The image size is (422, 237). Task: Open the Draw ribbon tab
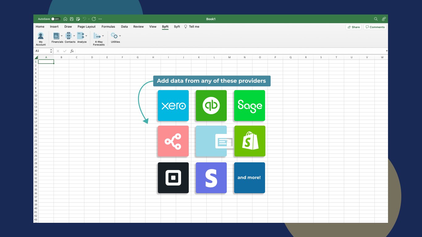(x=68, y=27)
